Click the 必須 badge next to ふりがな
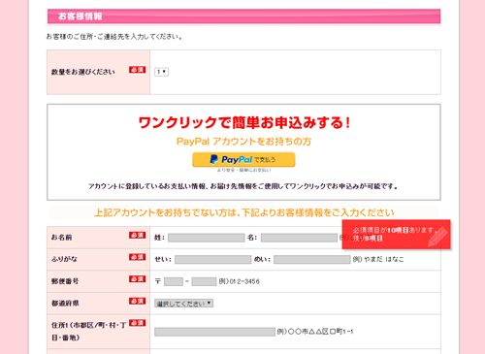485x354 pixels. pyautogui.click(x=138, y=257)
